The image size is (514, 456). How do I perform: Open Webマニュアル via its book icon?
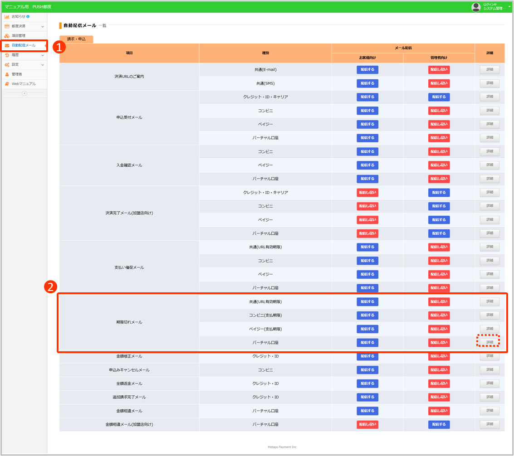tap(7, 84)
